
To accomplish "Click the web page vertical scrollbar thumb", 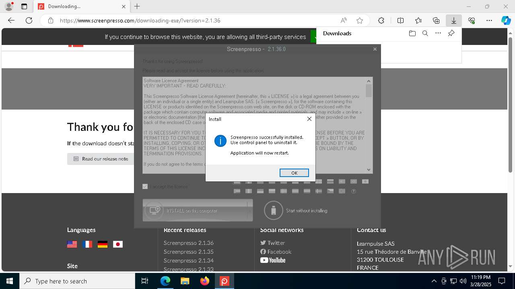I will 511,105.
